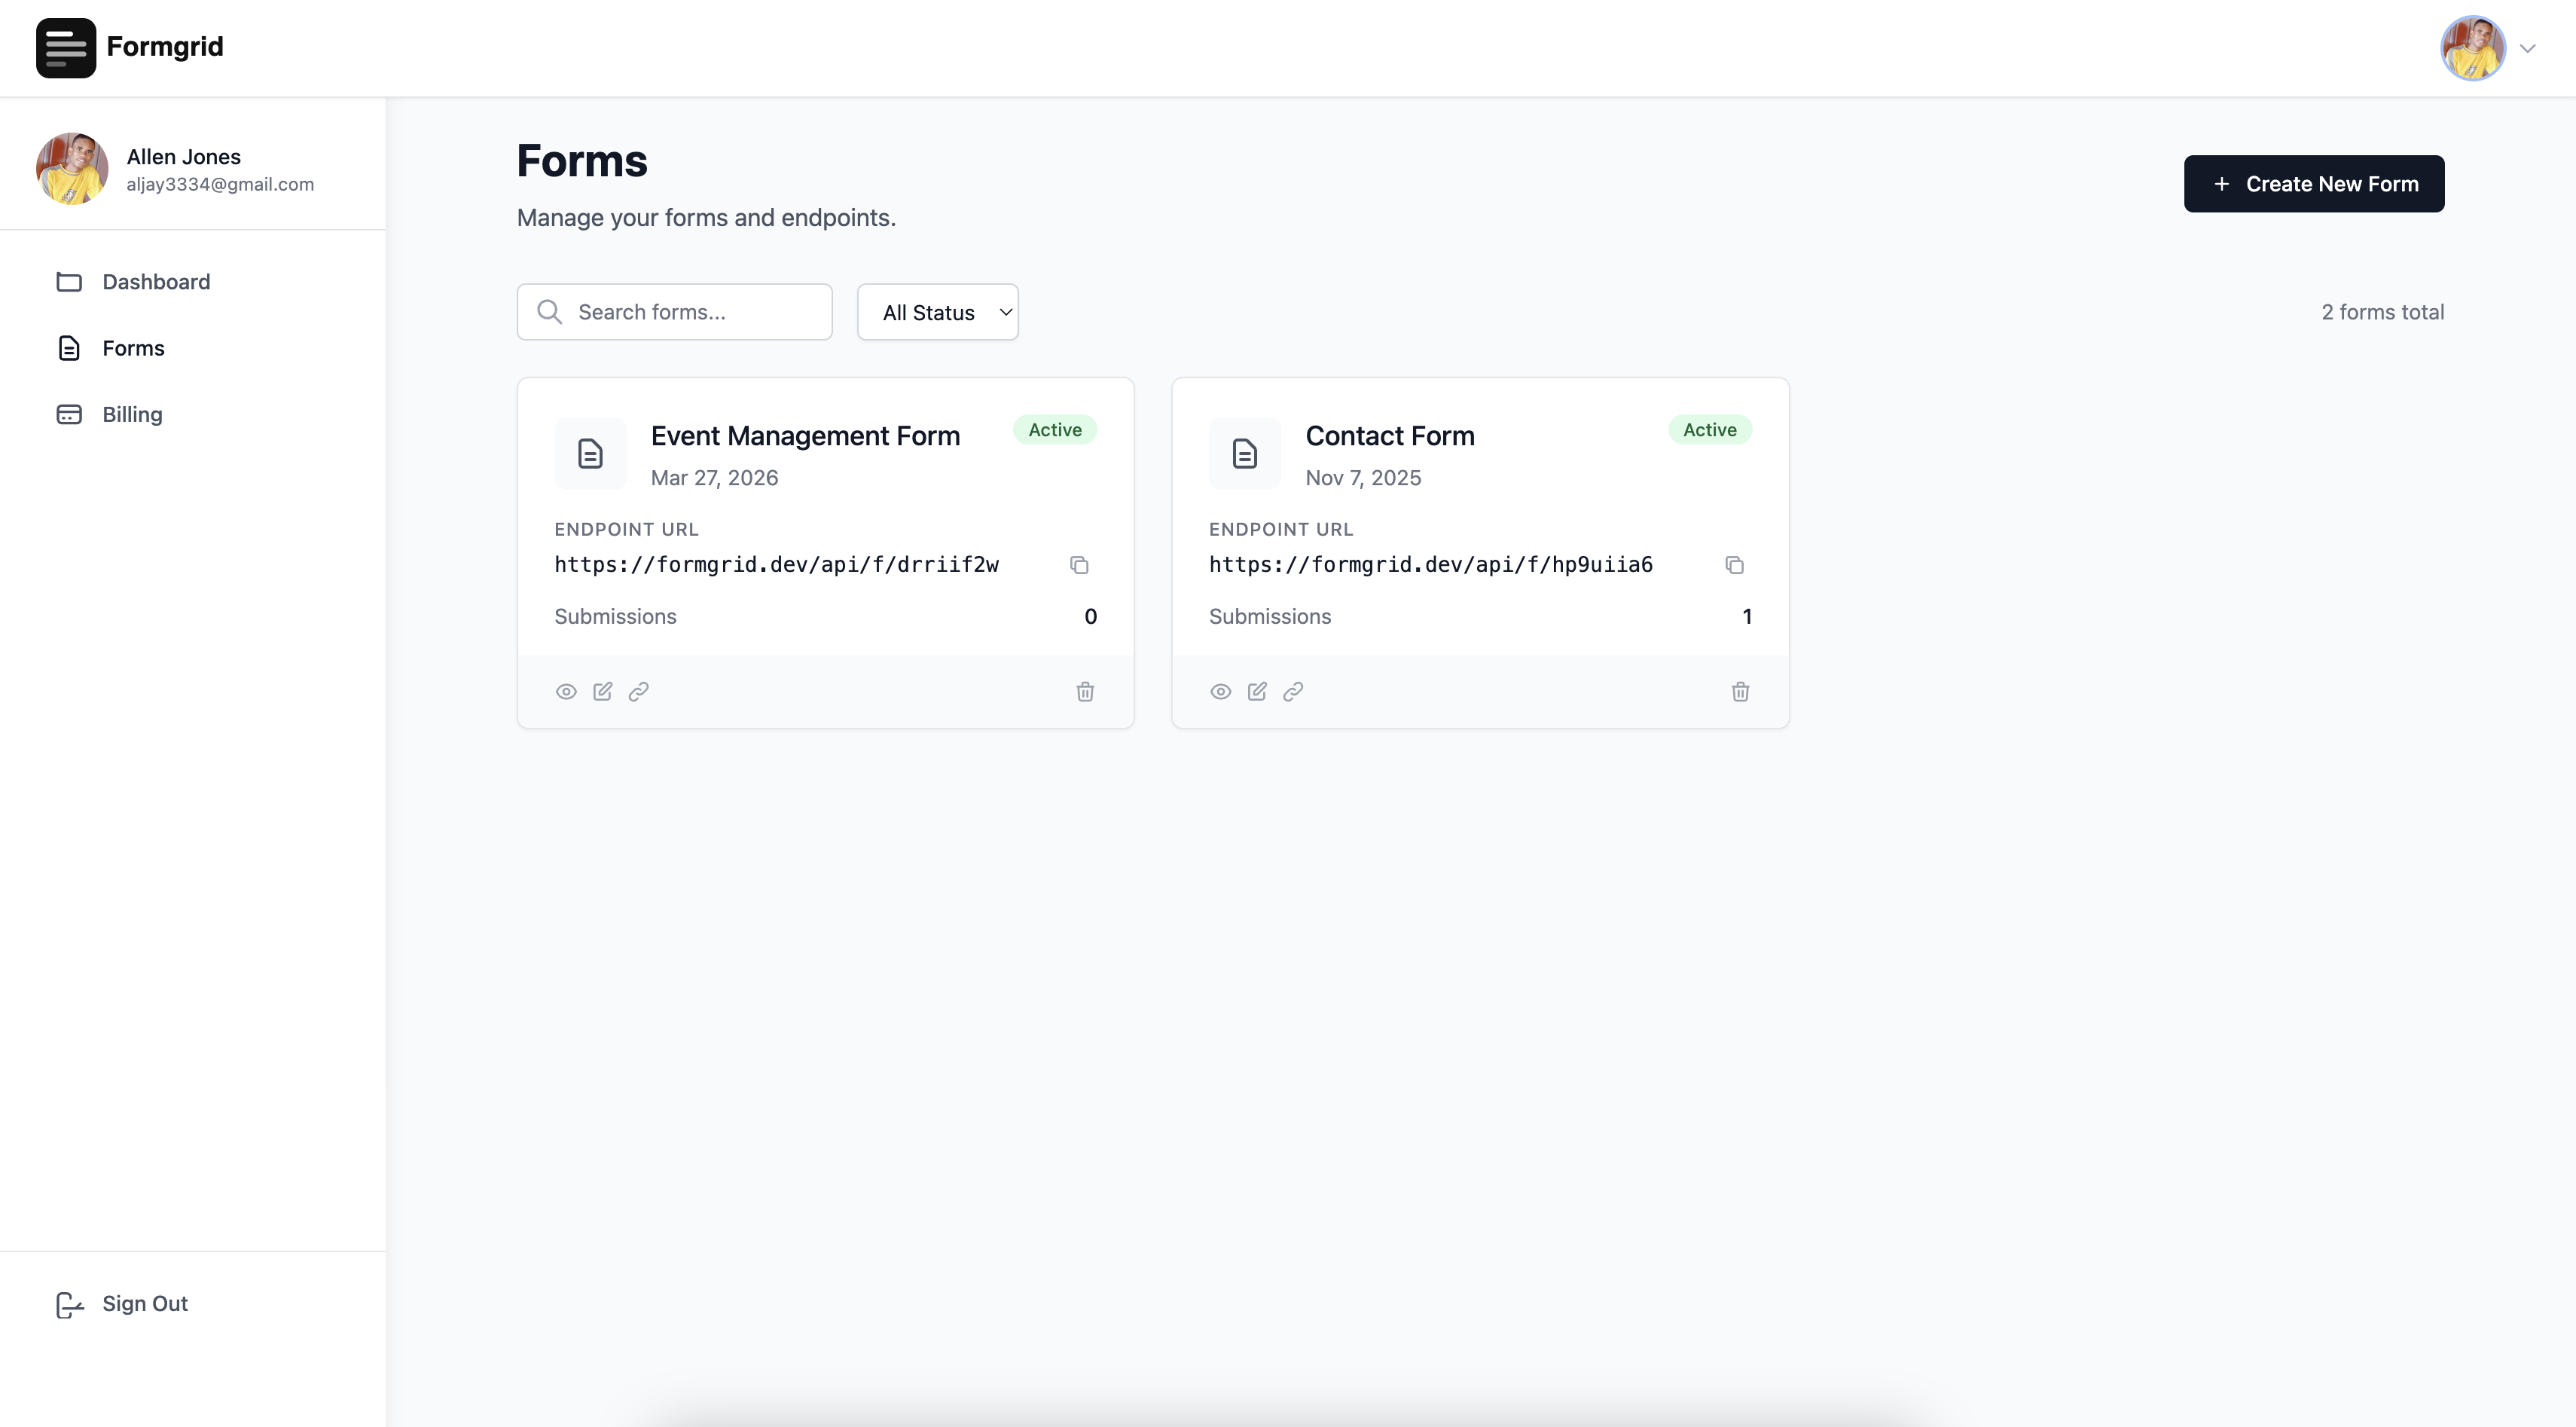Go to Dashboard in sidebar
Screen dimensions: 2576x1427
click(156, 282)
